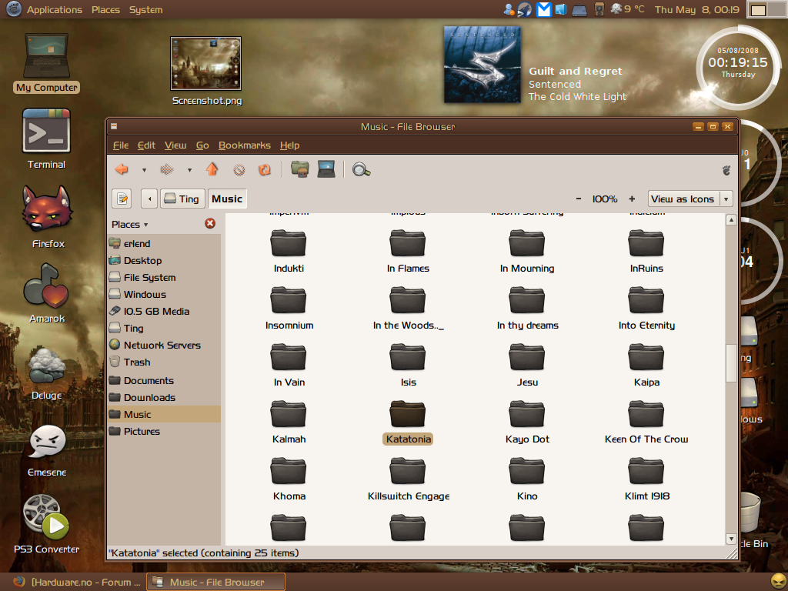This screenshot has height=591, width=788.
Task: Toggle the text-based location bar
Action: (x=122, y=199)
